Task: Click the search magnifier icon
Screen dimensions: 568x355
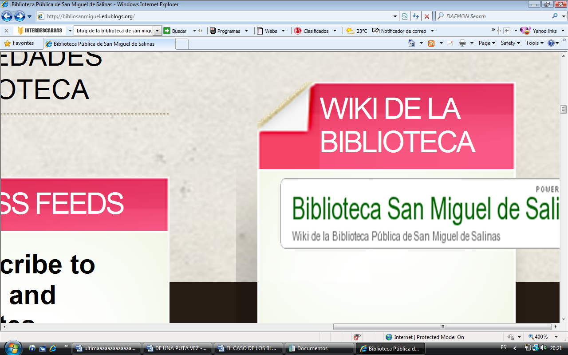Action: [555, 16]
